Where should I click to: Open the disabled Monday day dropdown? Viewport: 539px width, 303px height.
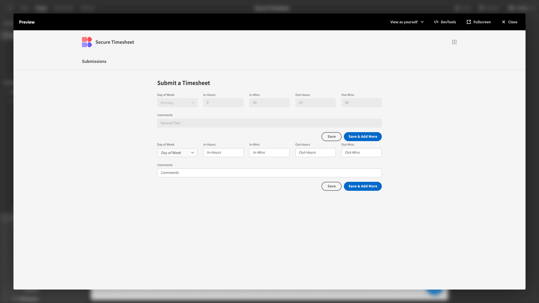tap(177, 103)
